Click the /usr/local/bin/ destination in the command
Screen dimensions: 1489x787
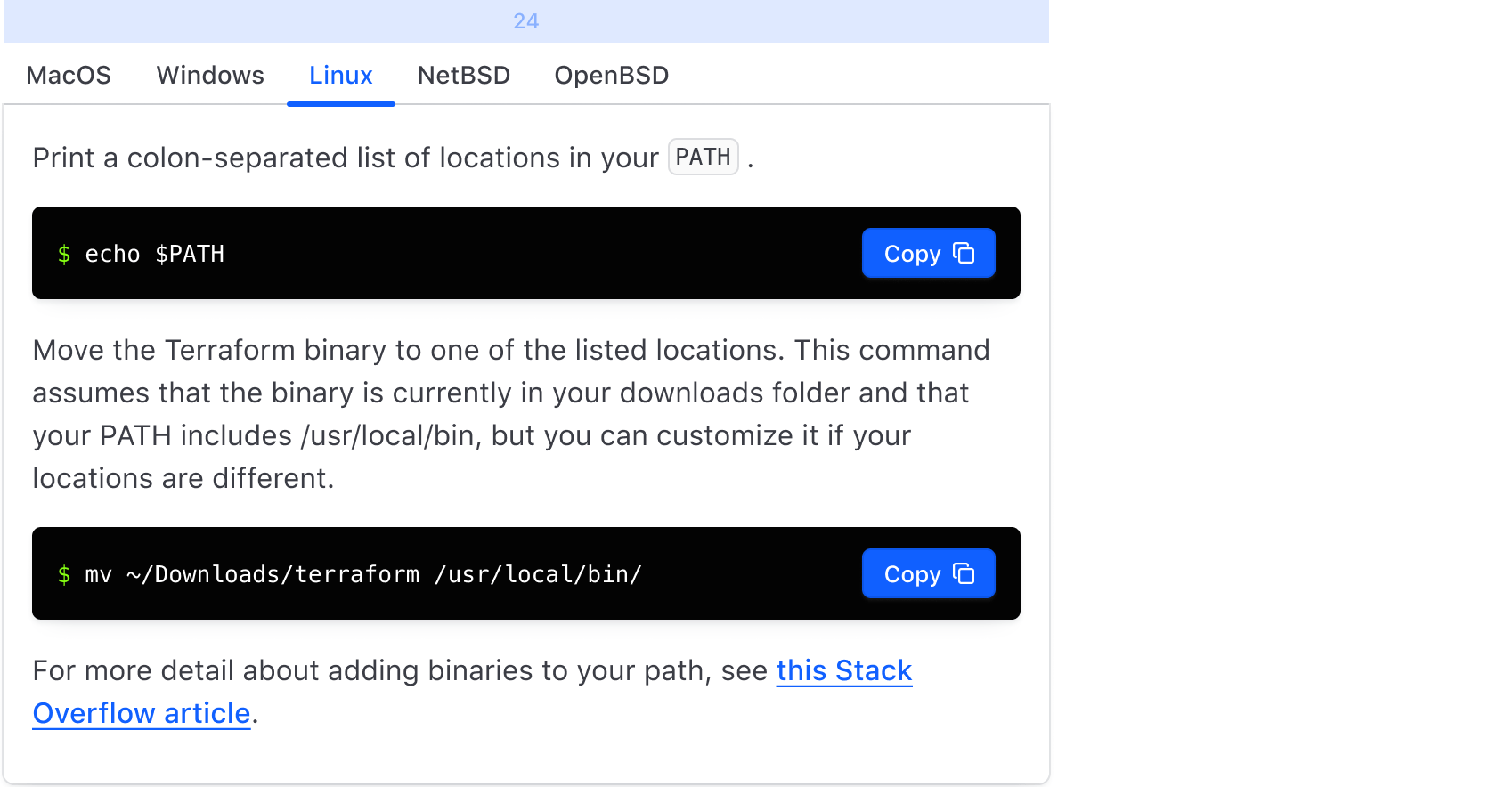tap(538, 575)
